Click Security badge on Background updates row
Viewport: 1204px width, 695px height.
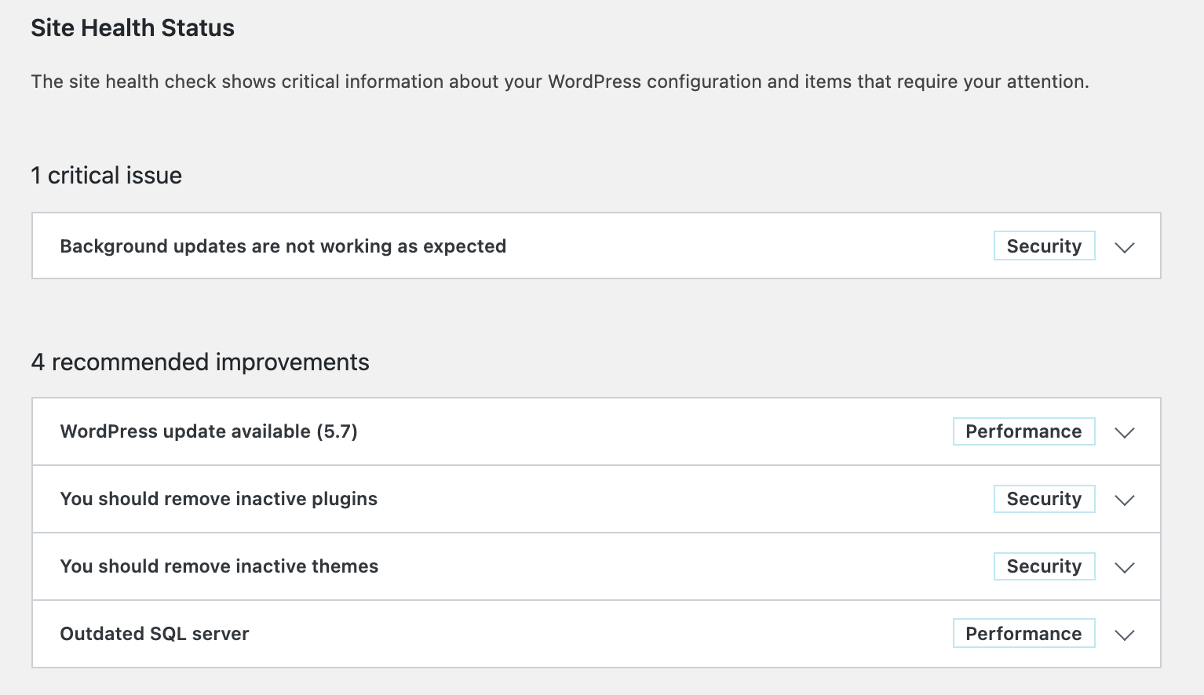click(1044, 246)
